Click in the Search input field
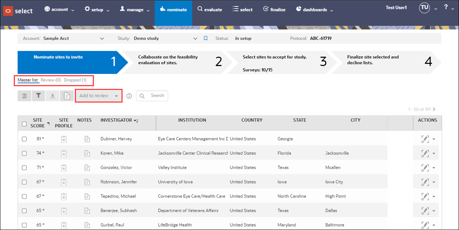Screen dimensions: 459x230 coord(157,96)
